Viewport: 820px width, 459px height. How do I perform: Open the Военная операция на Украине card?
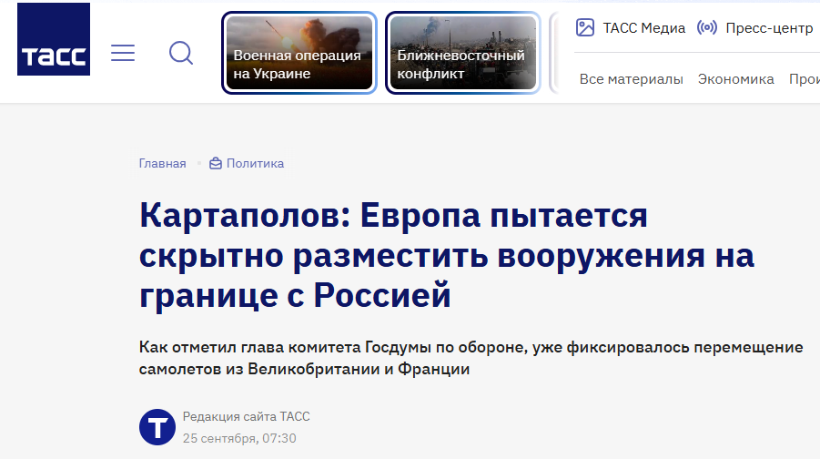[299, 53]
